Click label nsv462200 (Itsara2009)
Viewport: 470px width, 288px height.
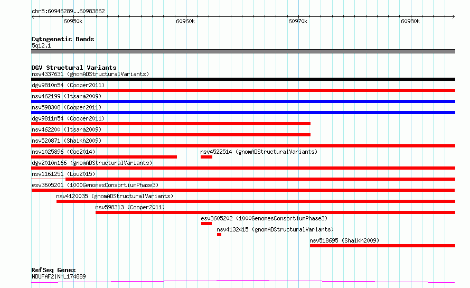tap(67, 129)
